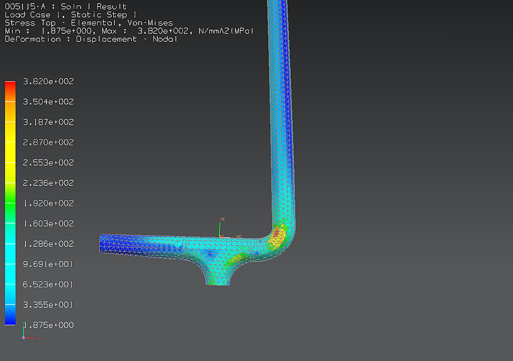Screen dimensions: 513x361
Task: Click the YC axis label on the model
Action: click(222, 219)
